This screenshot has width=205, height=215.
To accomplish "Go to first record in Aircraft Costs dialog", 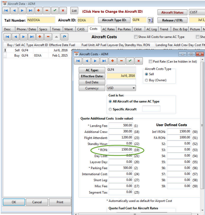I will 78,61.
